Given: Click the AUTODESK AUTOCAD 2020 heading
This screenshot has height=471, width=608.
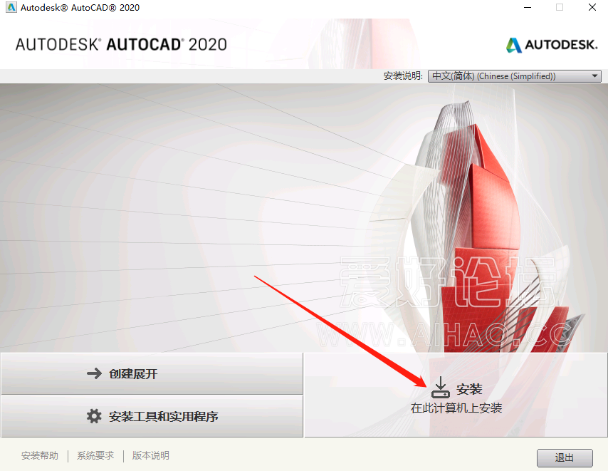Looking at the screenshot, I should 121,45.
